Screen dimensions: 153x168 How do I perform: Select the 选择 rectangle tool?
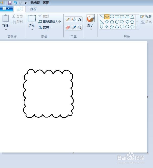coord(32,18)
